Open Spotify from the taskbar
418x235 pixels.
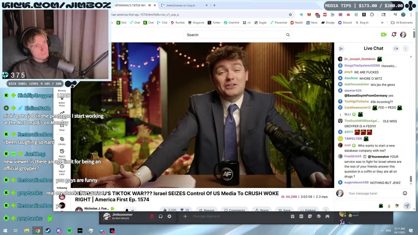69,231
